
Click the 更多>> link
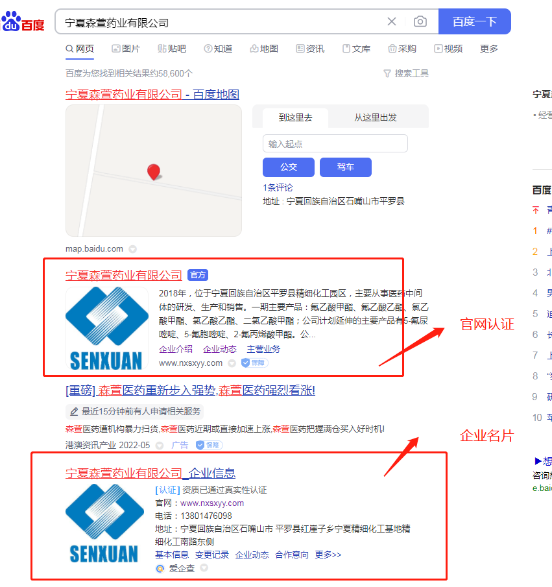click(x=328, y=555)
